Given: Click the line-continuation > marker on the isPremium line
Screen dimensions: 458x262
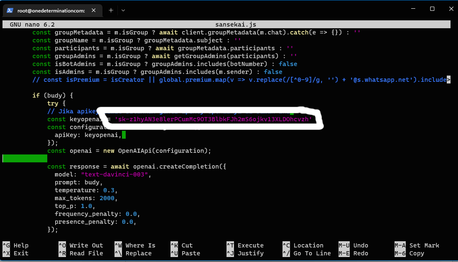Looking at the screenshot, I should coord(448,80).
